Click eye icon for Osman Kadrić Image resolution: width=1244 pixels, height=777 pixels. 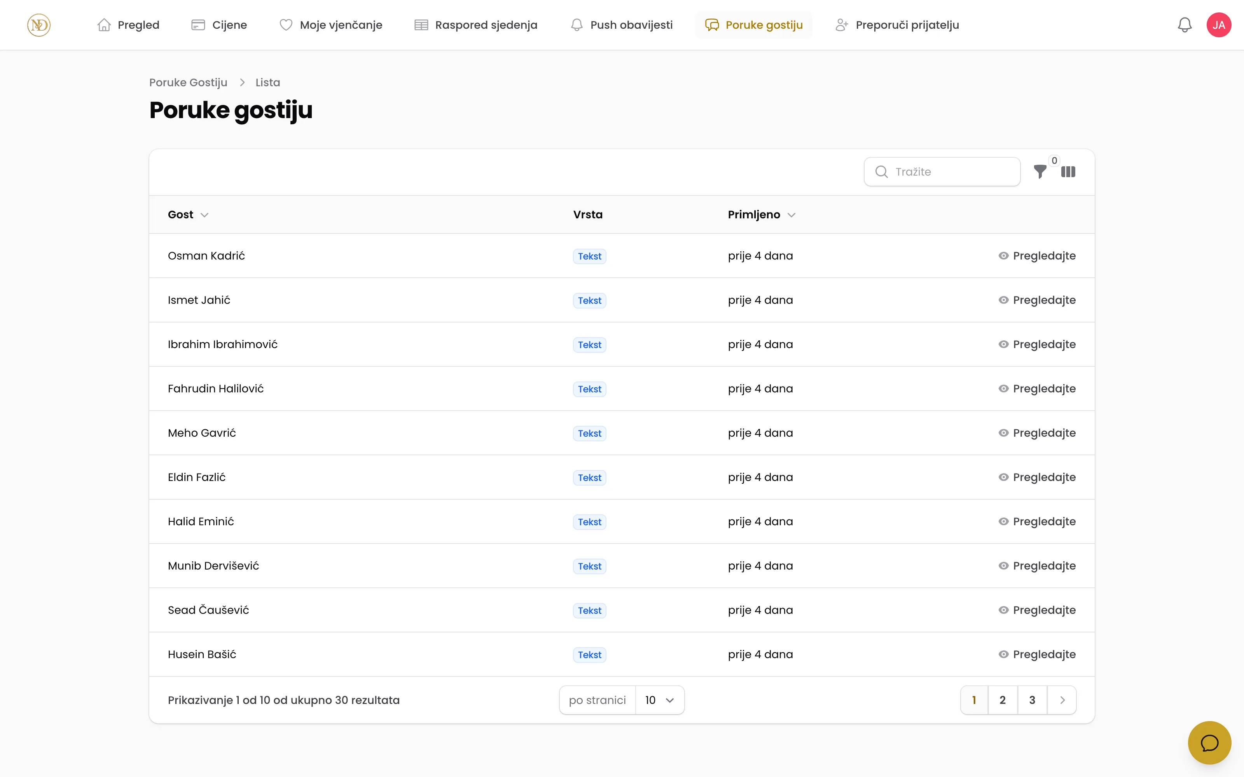click(x=1003, y=256)
